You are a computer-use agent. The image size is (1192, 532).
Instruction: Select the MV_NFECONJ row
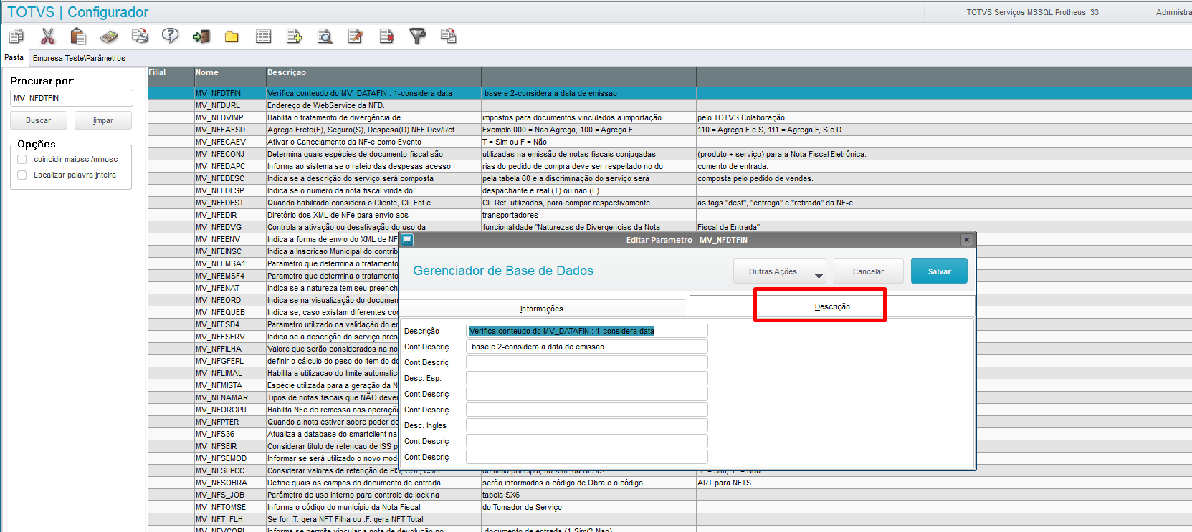[x=669, y=154]
